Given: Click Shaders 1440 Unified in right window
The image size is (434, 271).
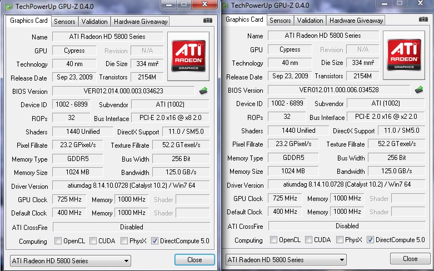Looking at the screenshot, I should tap(298, 131).
